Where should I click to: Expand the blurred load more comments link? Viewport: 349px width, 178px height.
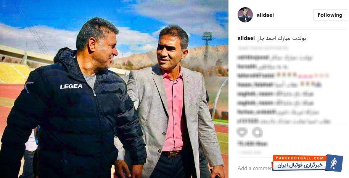pyautogui.click(x=263, y=47)
